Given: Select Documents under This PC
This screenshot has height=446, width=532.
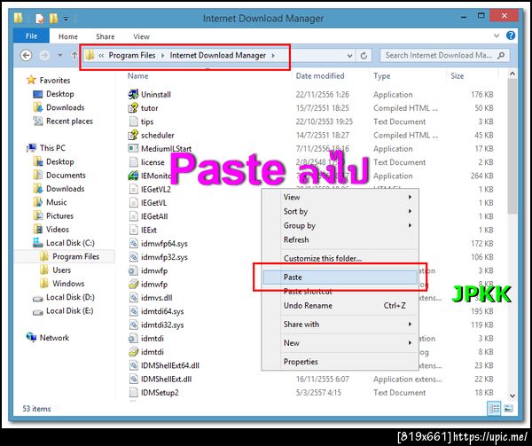Looking at the screenshot, I should [66, 175].
